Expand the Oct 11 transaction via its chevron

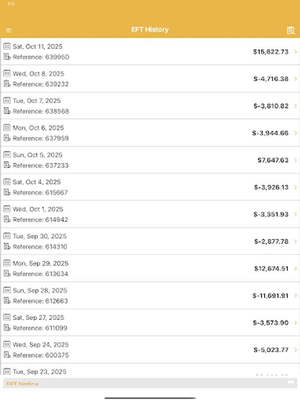click(295, 52)
